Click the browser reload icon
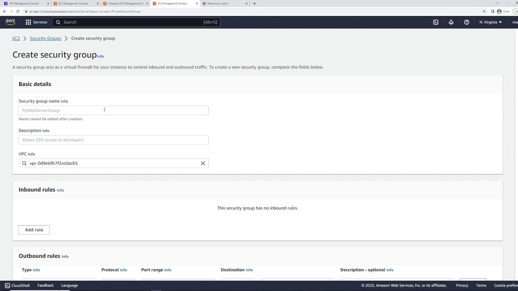The height and width of the screenshot is (291, 518). coord(18,11)
